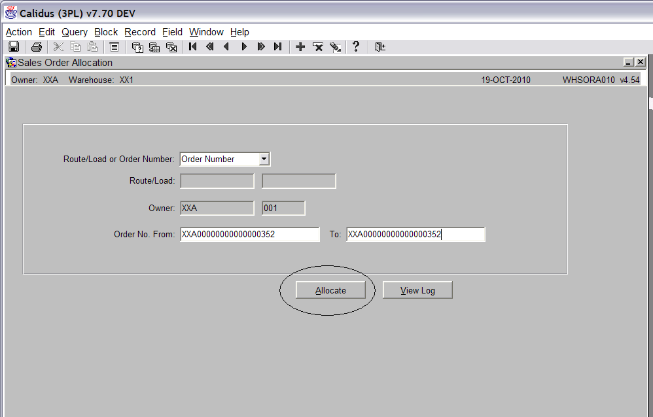Expand the Route/Load or Order Number dropdown
The width and height of the screenshot is (653, 417).
264,159
